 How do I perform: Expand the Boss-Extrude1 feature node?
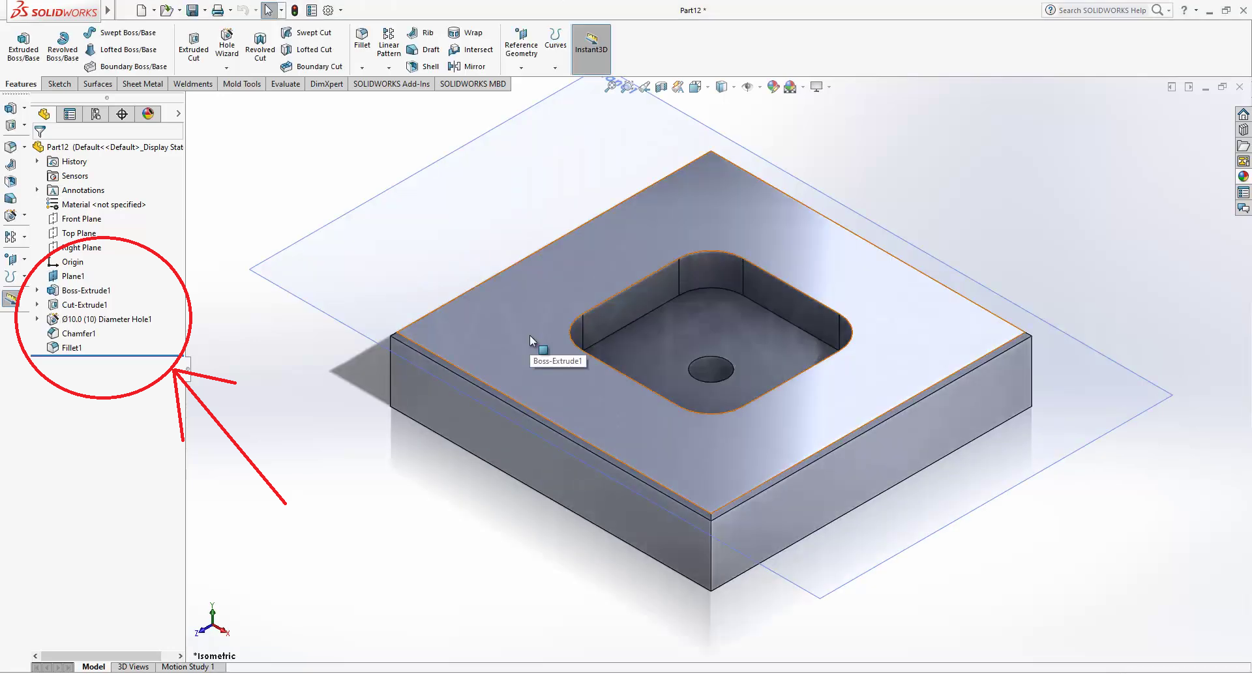(37, 290)
